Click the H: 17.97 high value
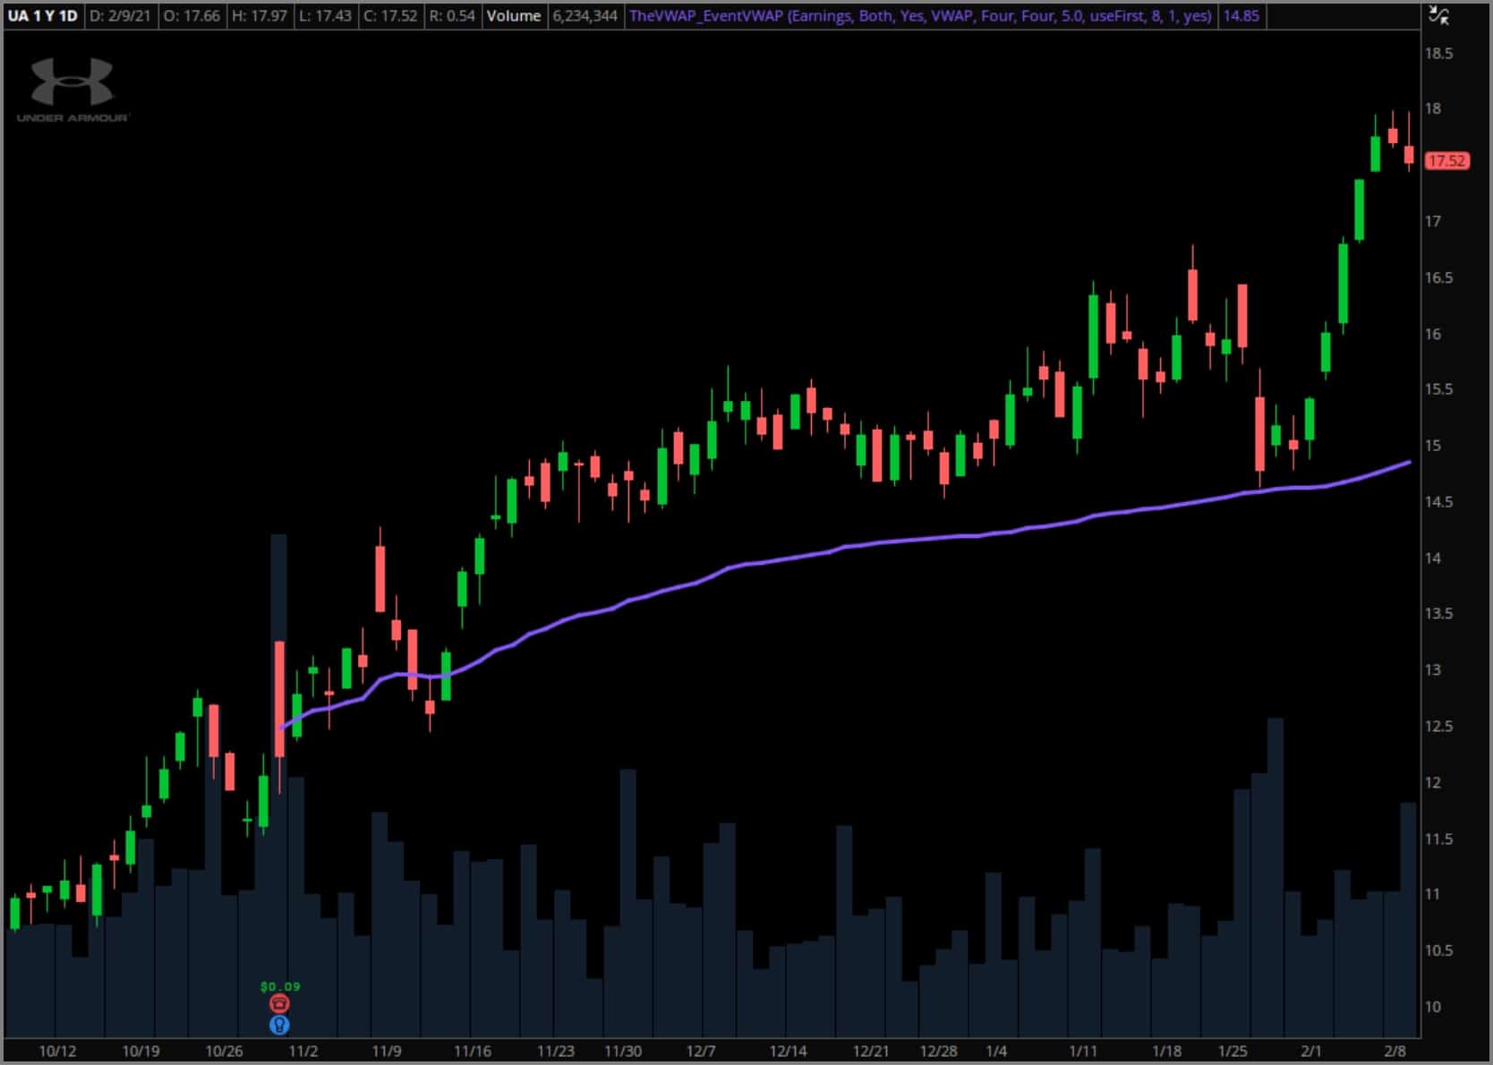The height and width of the screenshot is (1065, 1493). click(260, 15)
